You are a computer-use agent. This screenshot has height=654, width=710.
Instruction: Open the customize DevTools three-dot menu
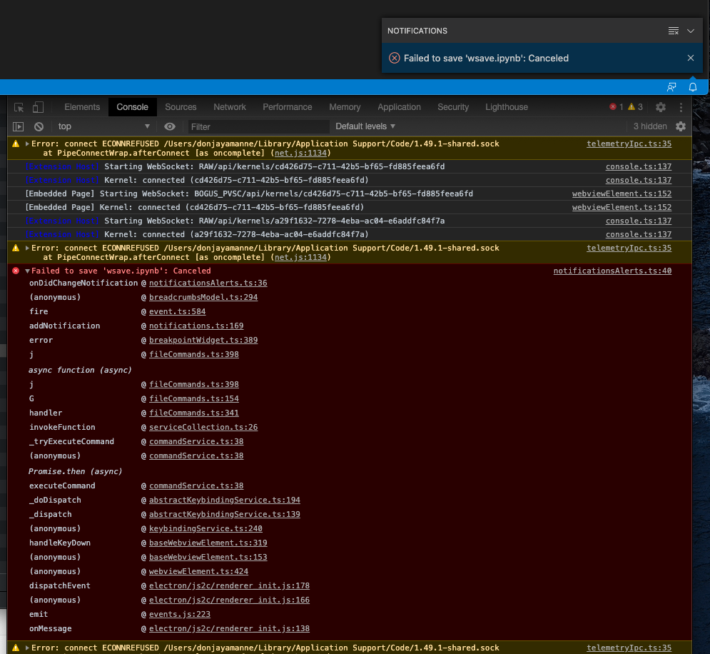click(682, 106)
